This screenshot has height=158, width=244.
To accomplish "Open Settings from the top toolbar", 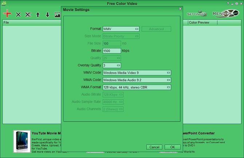I will 197,14.
